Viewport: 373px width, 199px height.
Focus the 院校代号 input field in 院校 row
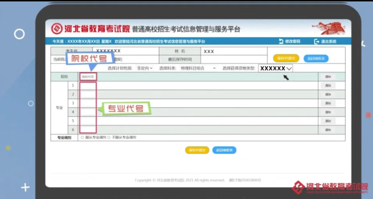click(x=88, y=77)
